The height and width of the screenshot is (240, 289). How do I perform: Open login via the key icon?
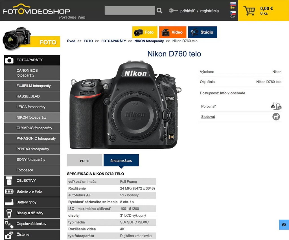(173, 11)
